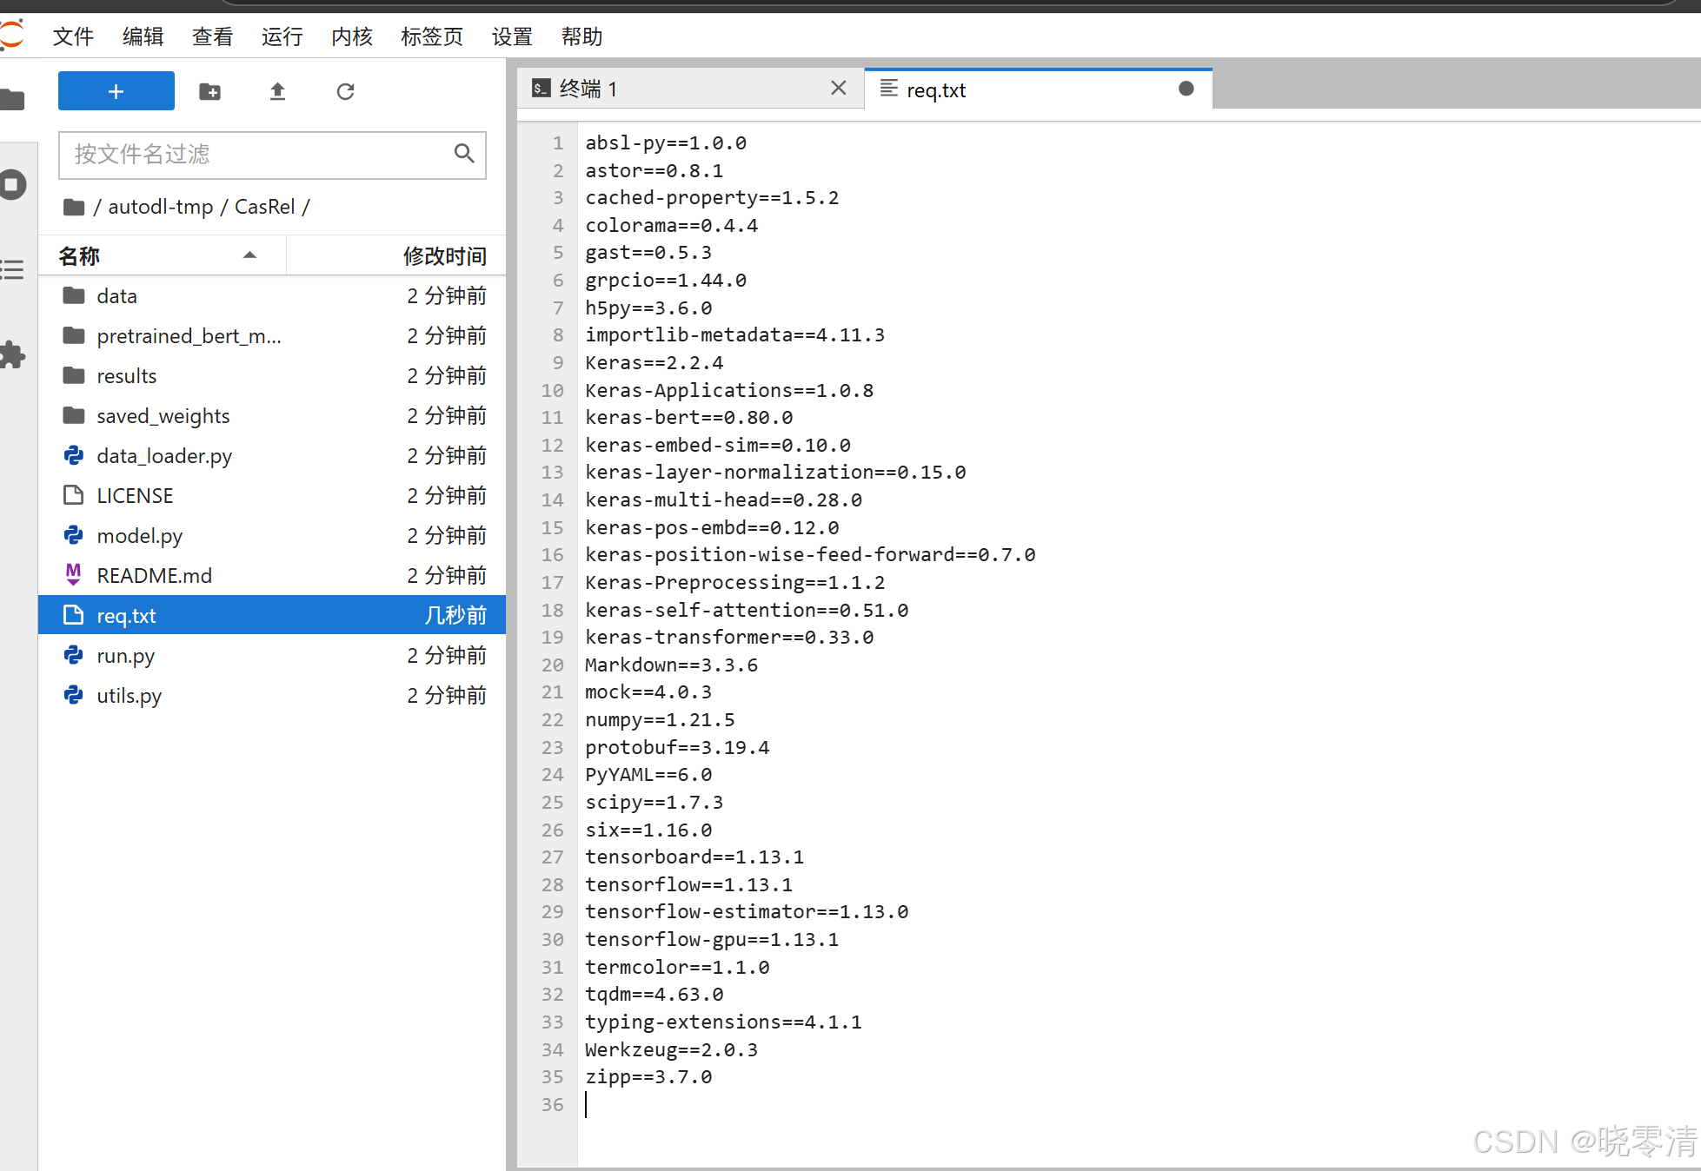Create a new folder in file browser
This screenshot has width=1701, height=1171.
[x=209, y=90]
